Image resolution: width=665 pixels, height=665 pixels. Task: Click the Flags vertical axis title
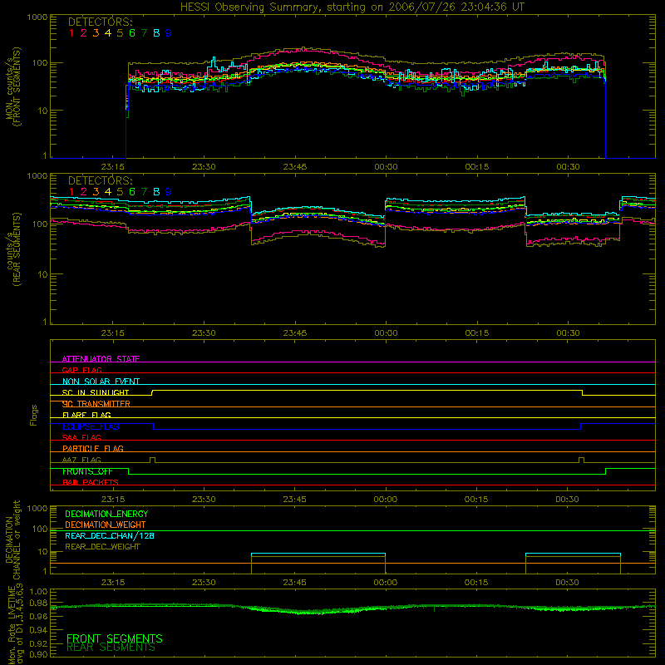[x=34, y=415]
